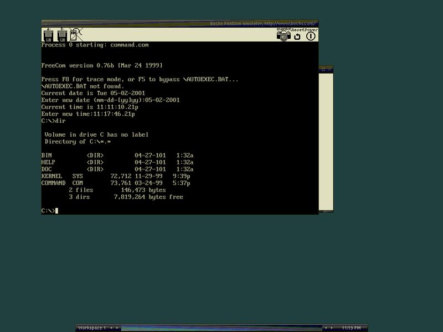Click inside terminal at the C:\> prompt cursor
This screenshot has width=443, height=332.
pos(57,211)
